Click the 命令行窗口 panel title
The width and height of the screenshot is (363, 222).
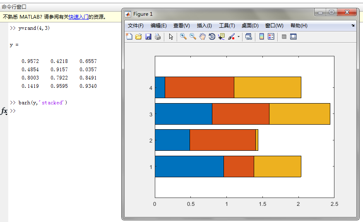pos(14,7)
